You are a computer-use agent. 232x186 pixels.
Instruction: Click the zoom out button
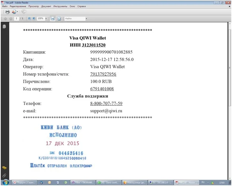[x=29, y=18]
